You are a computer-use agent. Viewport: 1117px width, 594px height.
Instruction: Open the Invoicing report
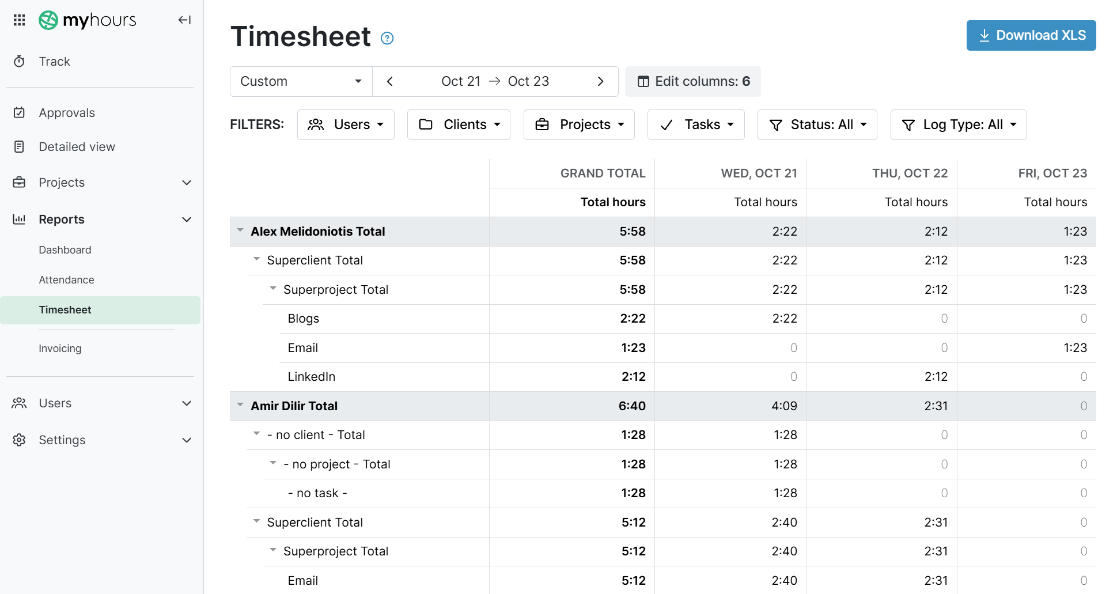60,349
